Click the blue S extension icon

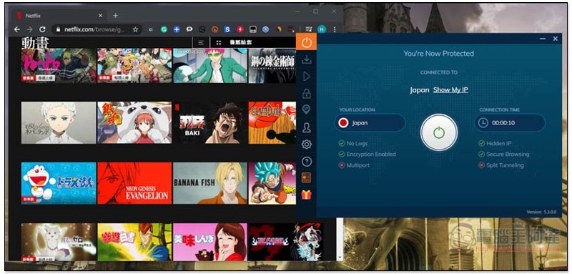(x=227, y=29)
